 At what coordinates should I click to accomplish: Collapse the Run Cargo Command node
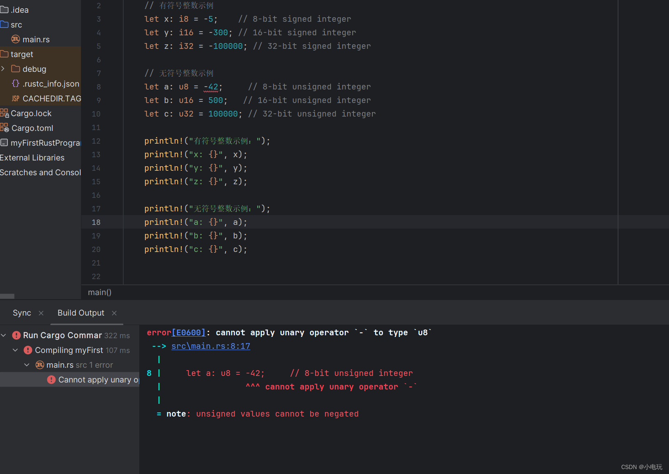coord(4,335)
